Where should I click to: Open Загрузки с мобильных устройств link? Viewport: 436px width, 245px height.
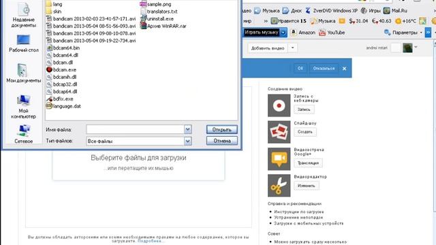click(x=309, y=223)
